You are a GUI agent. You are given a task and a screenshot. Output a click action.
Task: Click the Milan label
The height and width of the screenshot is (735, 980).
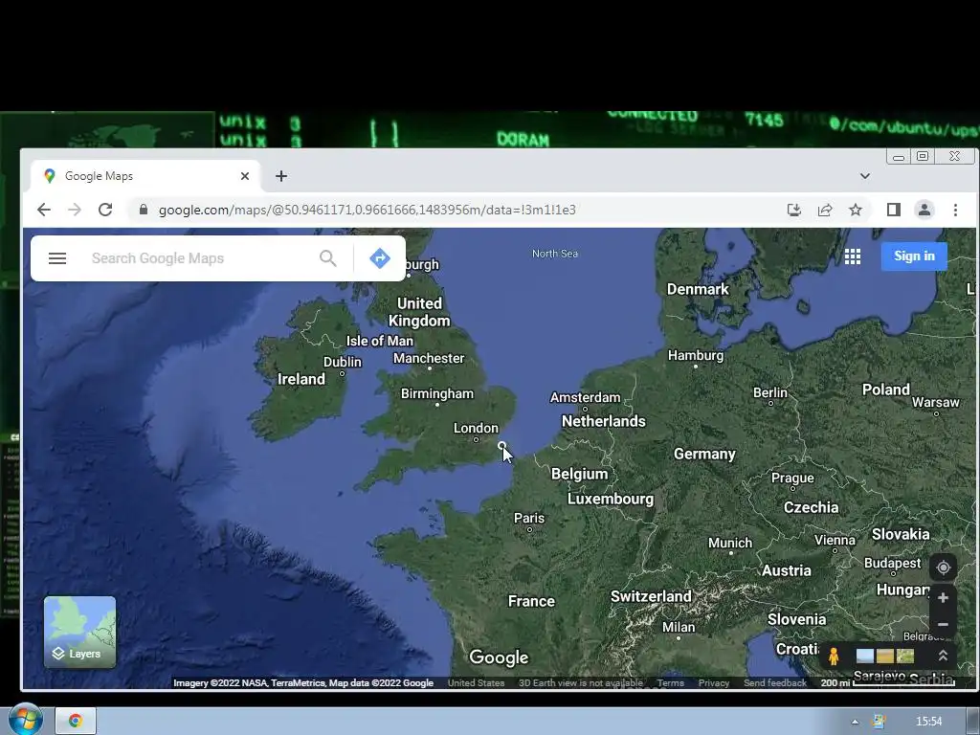679,627
